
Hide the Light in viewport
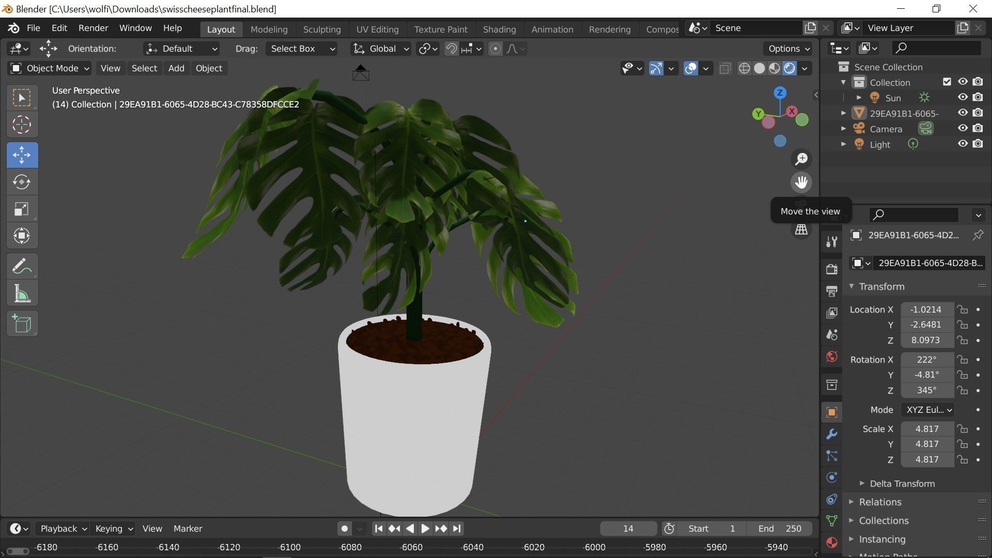click(962, 144)
